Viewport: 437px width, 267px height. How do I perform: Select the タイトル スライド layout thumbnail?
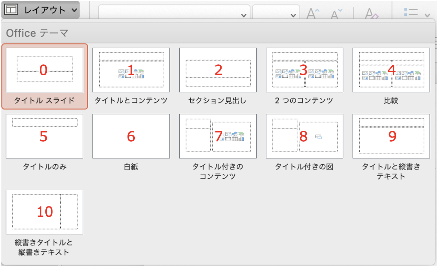click(45, 70)
